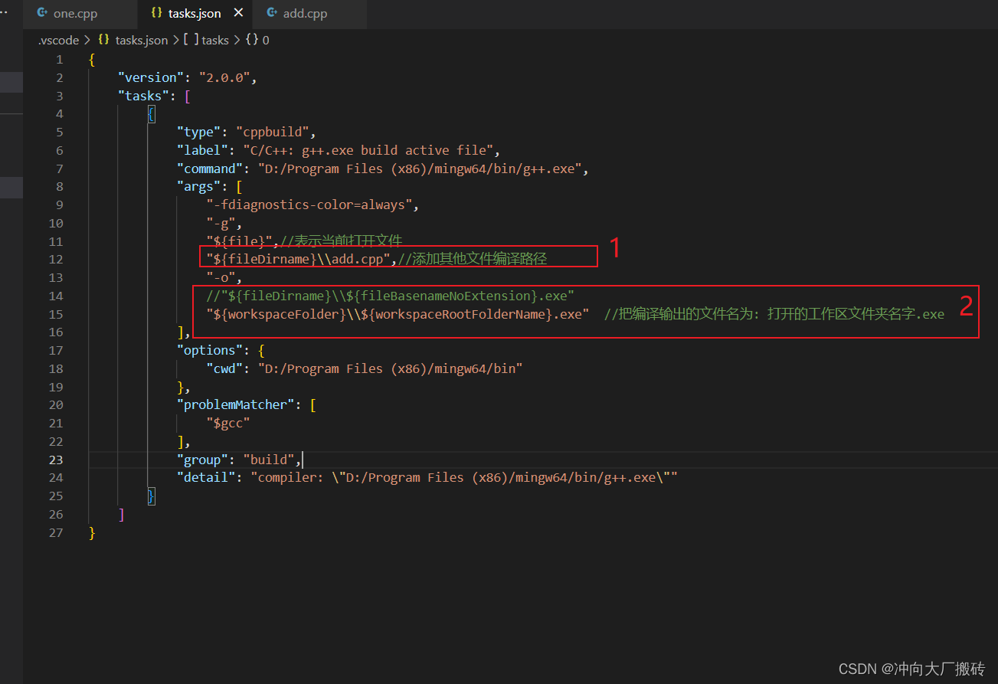
Task: Click the 把编译输出的文件名为 comment on line 15
Action: point(774,314)
